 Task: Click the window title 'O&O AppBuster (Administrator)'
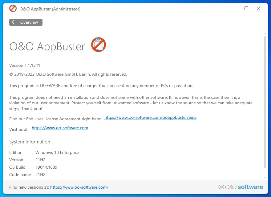click(x=50, y=9)
